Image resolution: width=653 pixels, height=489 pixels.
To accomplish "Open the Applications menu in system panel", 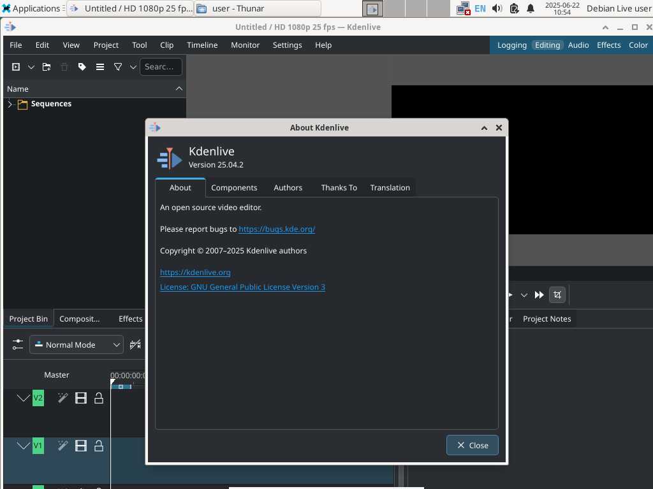I will tap(32, 8).
